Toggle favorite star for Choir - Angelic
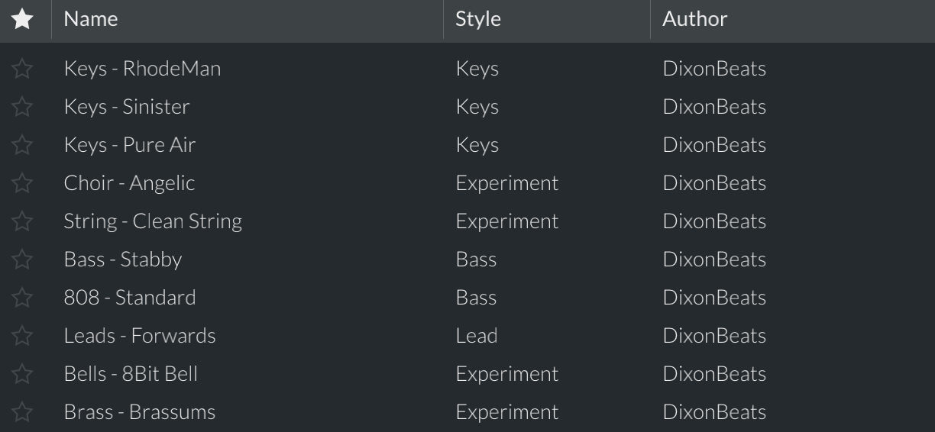Image resolution: width=935 pixels, height=432 pixels. point(23,183)
